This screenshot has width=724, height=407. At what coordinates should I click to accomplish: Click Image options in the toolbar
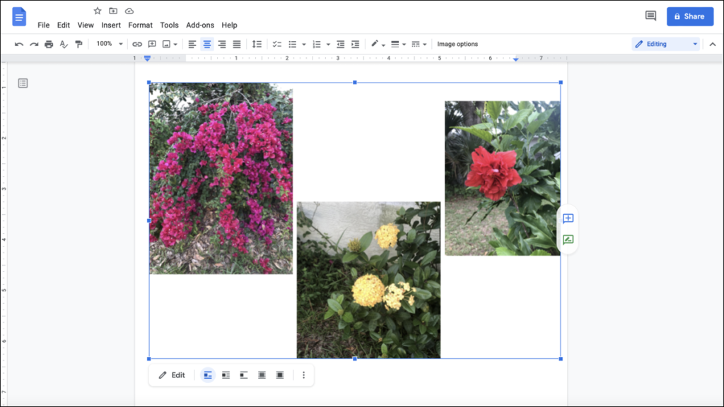click(x=457, y=44)
